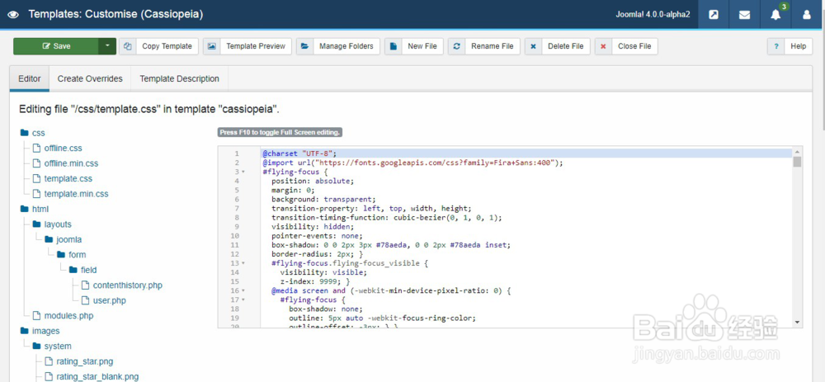
Task: Open offline.css file
Action: click(x=58, y=149)
